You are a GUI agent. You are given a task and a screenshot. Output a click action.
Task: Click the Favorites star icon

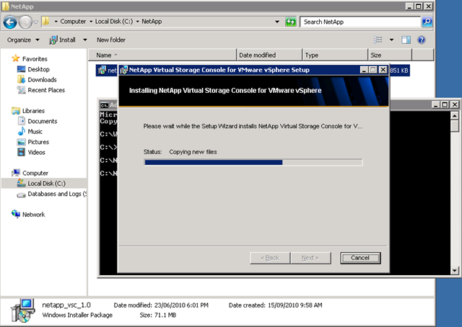click(x=16, y=58)
